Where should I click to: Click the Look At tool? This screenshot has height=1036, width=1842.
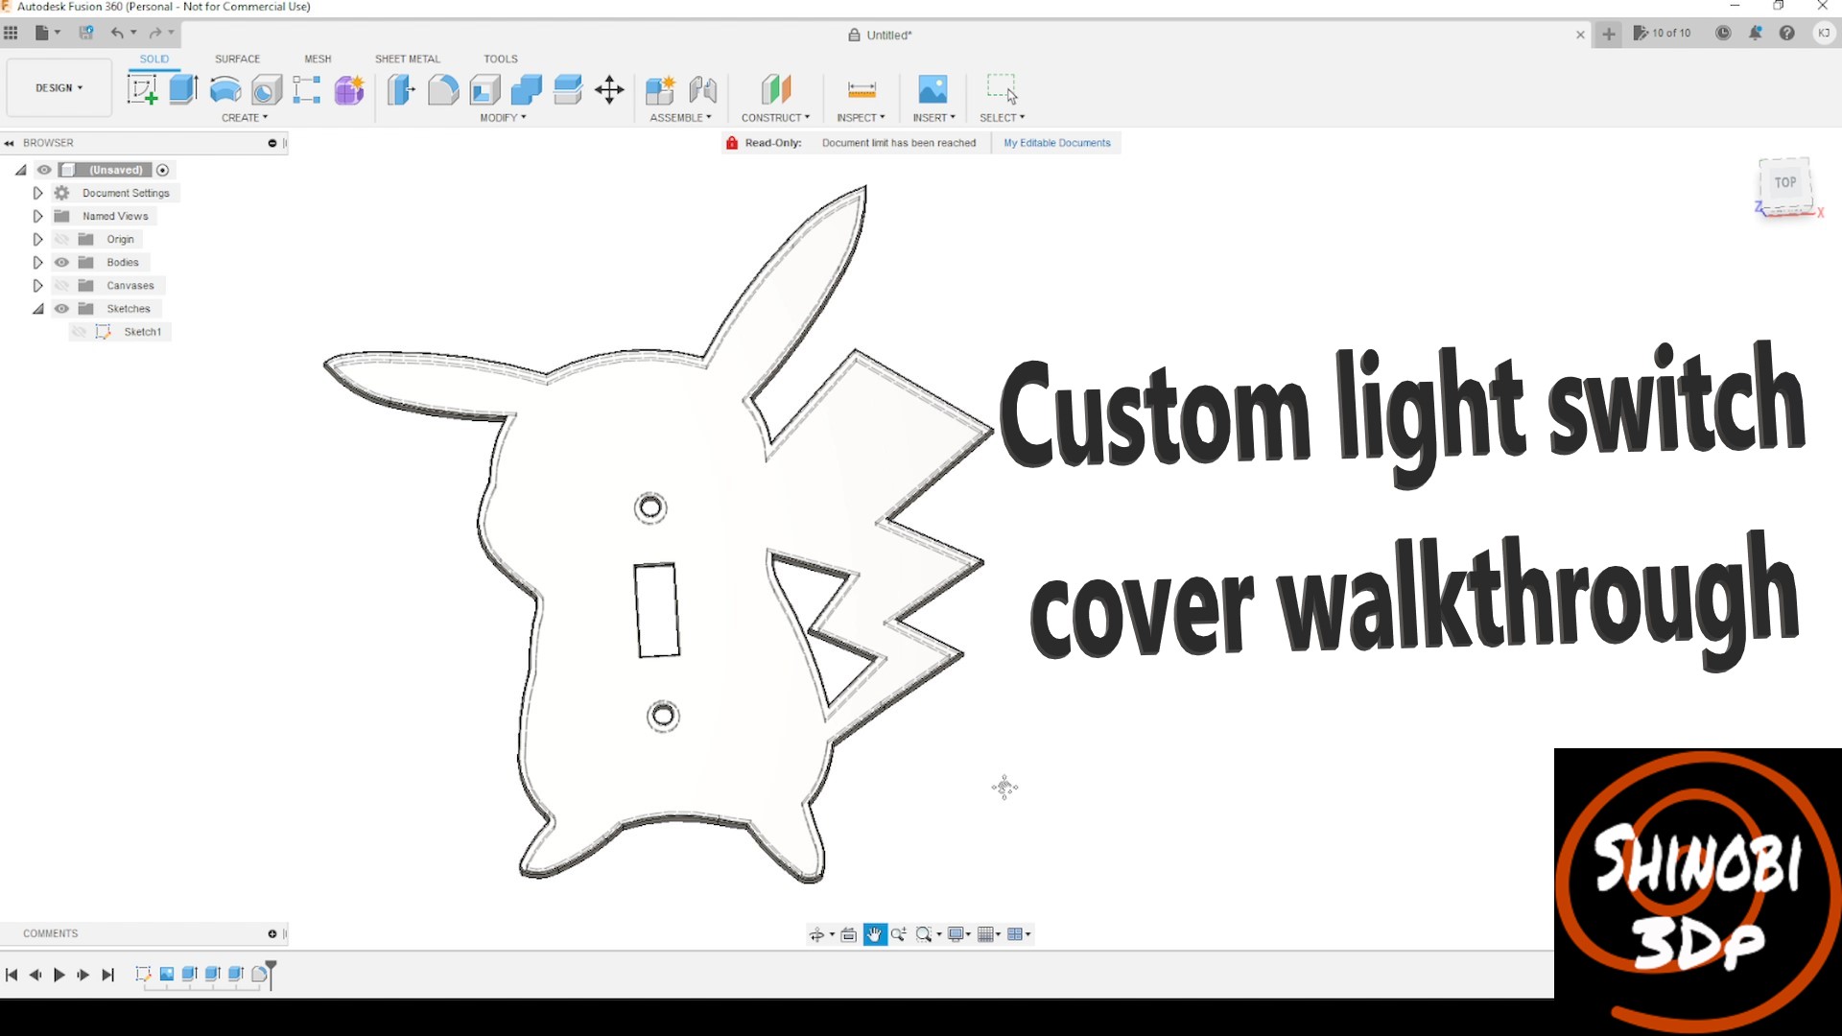pyautogui.click(x=849, y=934)
